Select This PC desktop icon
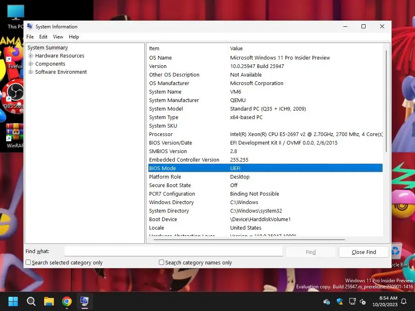Image resolution: width=415 pixels, height=311 pixels. [15, 16]
